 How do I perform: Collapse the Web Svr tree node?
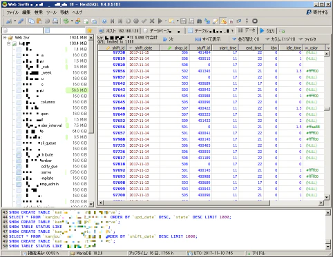(x=4, y=37)
